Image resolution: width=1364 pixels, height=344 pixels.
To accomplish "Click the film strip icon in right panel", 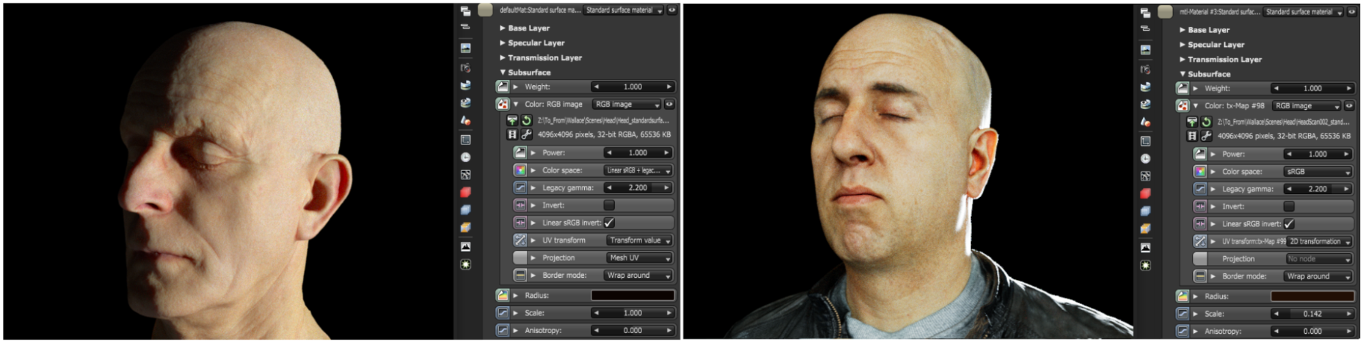I will point(1191,136).
